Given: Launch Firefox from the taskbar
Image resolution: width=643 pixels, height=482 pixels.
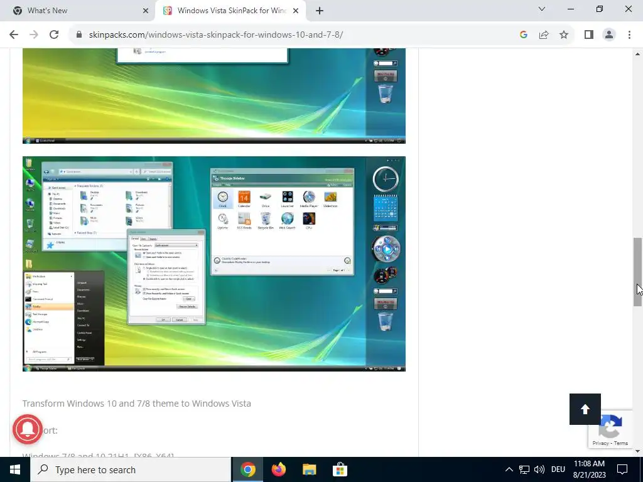Looking at the screenshot, I should point(279,469).
